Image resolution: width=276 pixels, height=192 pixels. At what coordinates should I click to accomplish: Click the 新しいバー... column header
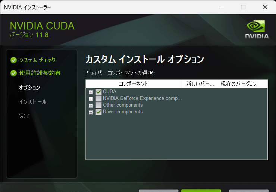[200, 84]
